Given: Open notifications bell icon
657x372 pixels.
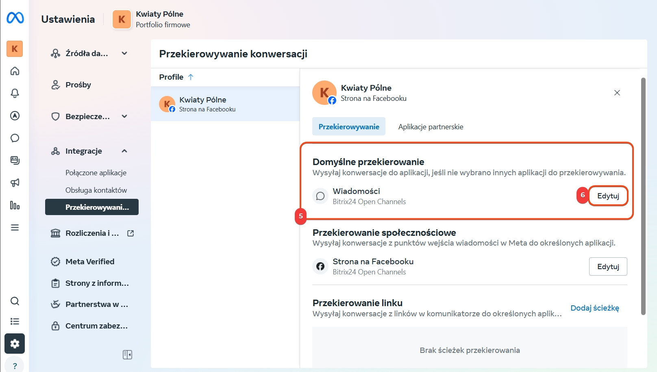Looking at the screenshot, I should point(15,93).
